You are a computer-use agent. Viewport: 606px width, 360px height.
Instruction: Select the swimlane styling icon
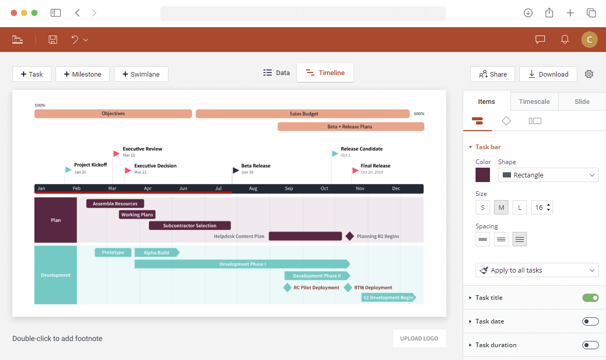click(535, 121)
